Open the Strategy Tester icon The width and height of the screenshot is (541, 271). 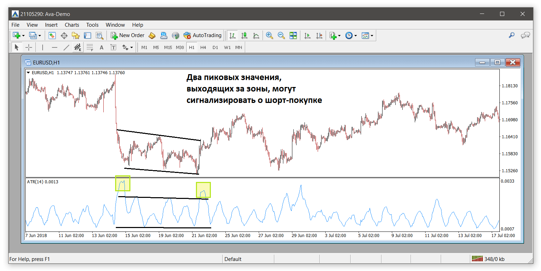100,35
